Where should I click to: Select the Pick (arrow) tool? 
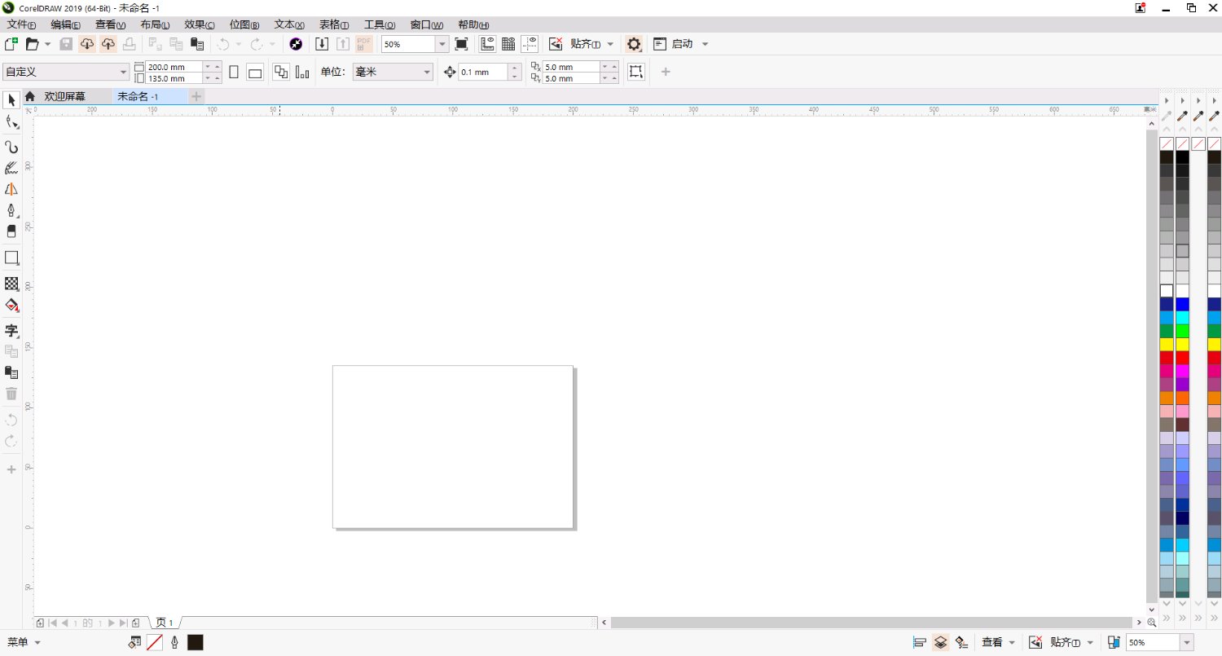click(11, 100)
